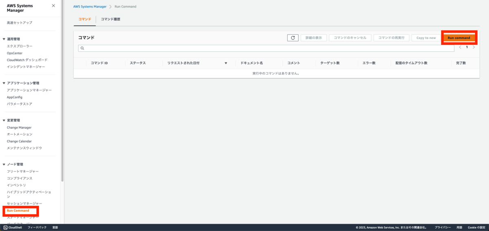Focus the command search field

266,48
